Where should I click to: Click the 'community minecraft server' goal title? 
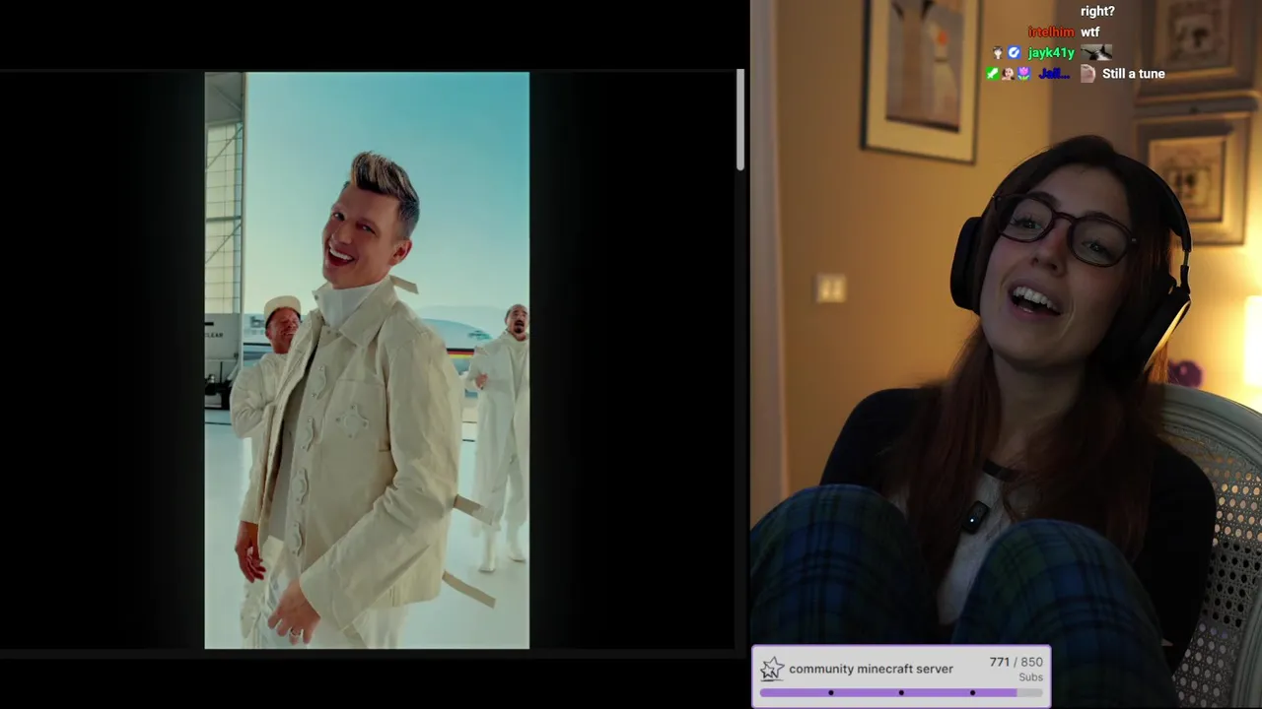871,669
